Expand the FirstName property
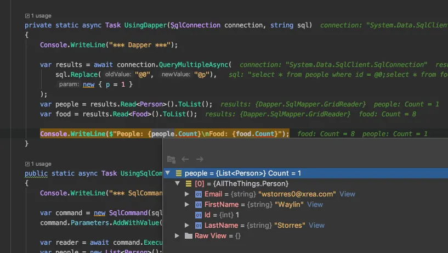 pyautogui.click(x=187, y=204)
